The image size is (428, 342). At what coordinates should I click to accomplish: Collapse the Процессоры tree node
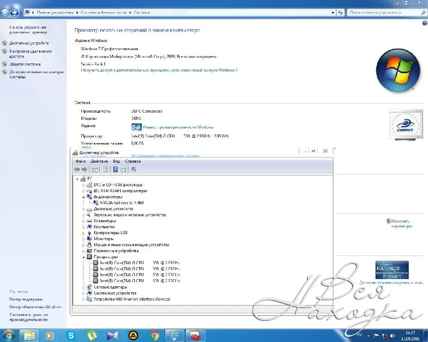[84, 257]
